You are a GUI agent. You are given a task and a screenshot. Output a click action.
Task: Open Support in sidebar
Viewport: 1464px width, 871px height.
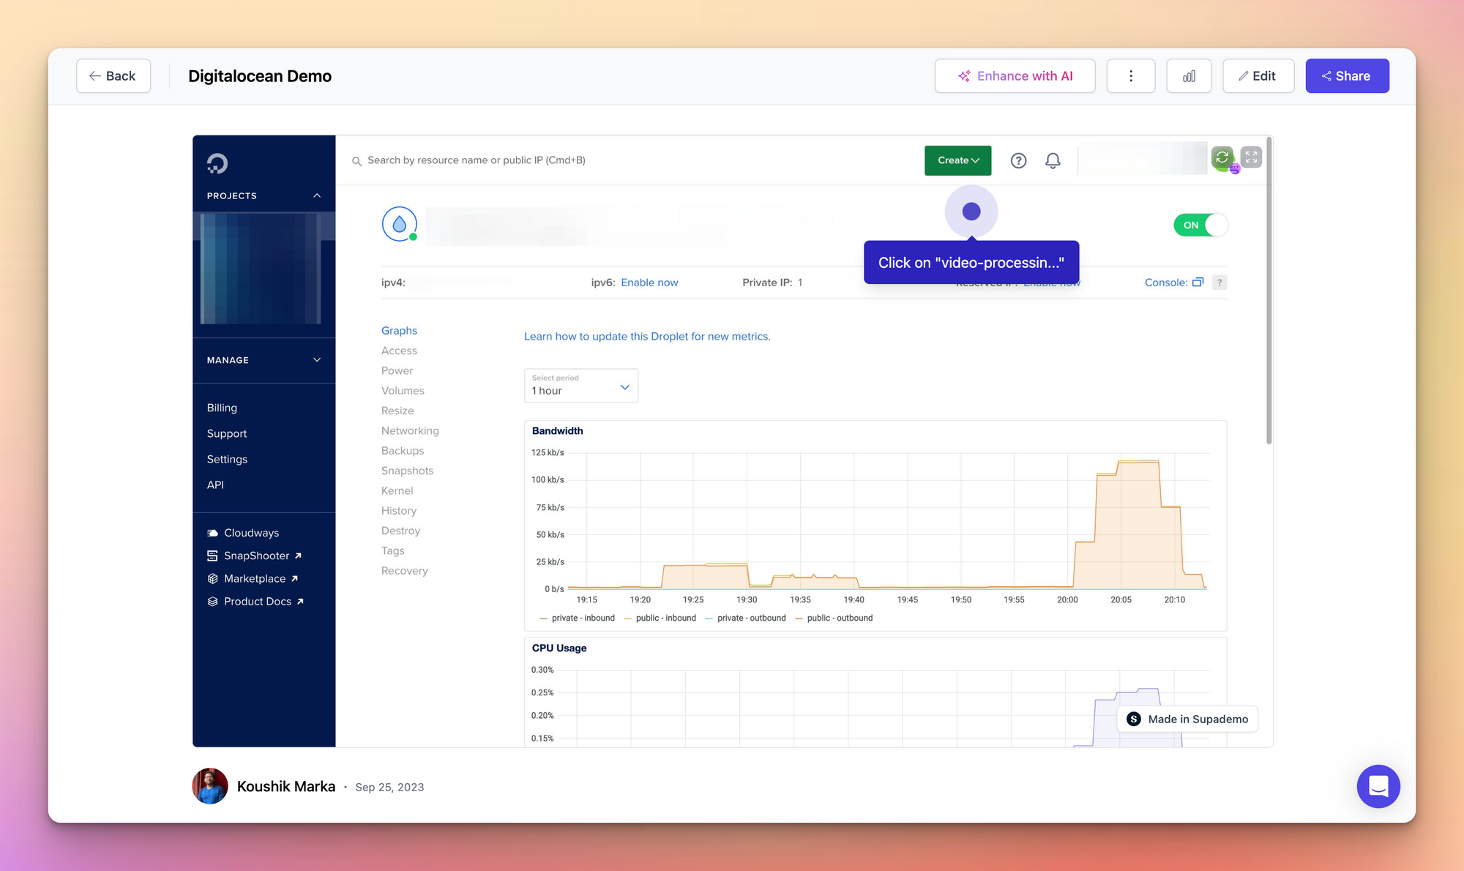coord(227,433)
